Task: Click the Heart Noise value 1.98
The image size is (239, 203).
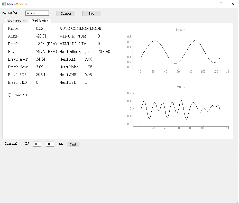Action: tap(88, 67)
